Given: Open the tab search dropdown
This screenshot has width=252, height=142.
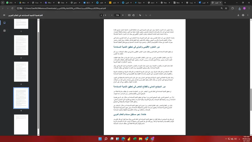Looking at the screenshot, I should [3, 3].
